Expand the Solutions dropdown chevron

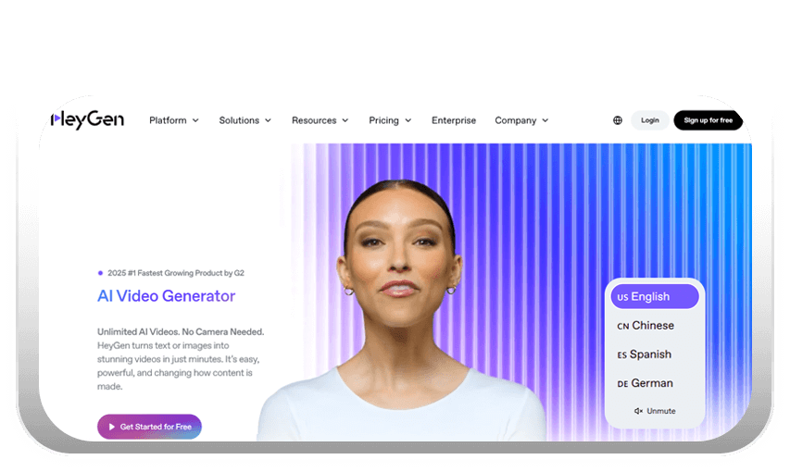(268, 120)
